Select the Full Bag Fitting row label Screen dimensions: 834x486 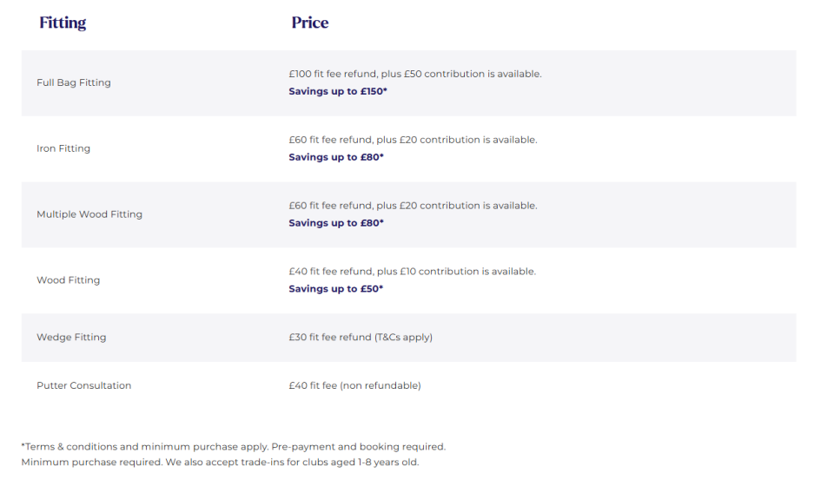pyautogui.click(x=73, y=82)
